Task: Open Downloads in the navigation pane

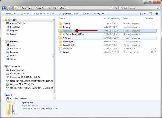Action: click(15, 27)
